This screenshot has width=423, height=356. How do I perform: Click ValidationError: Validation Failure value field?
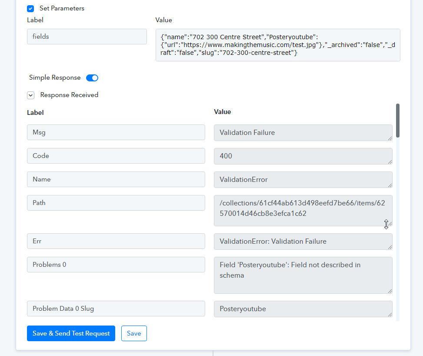click(303, 242)
